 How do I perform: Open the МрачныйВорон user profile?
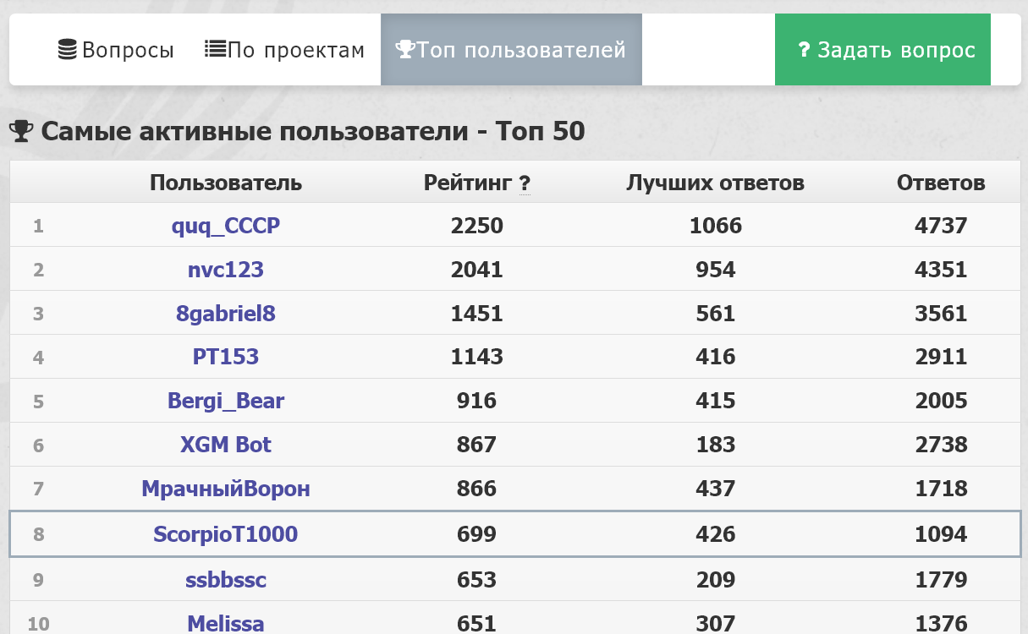pyautogui.click(x=226, y=489)
